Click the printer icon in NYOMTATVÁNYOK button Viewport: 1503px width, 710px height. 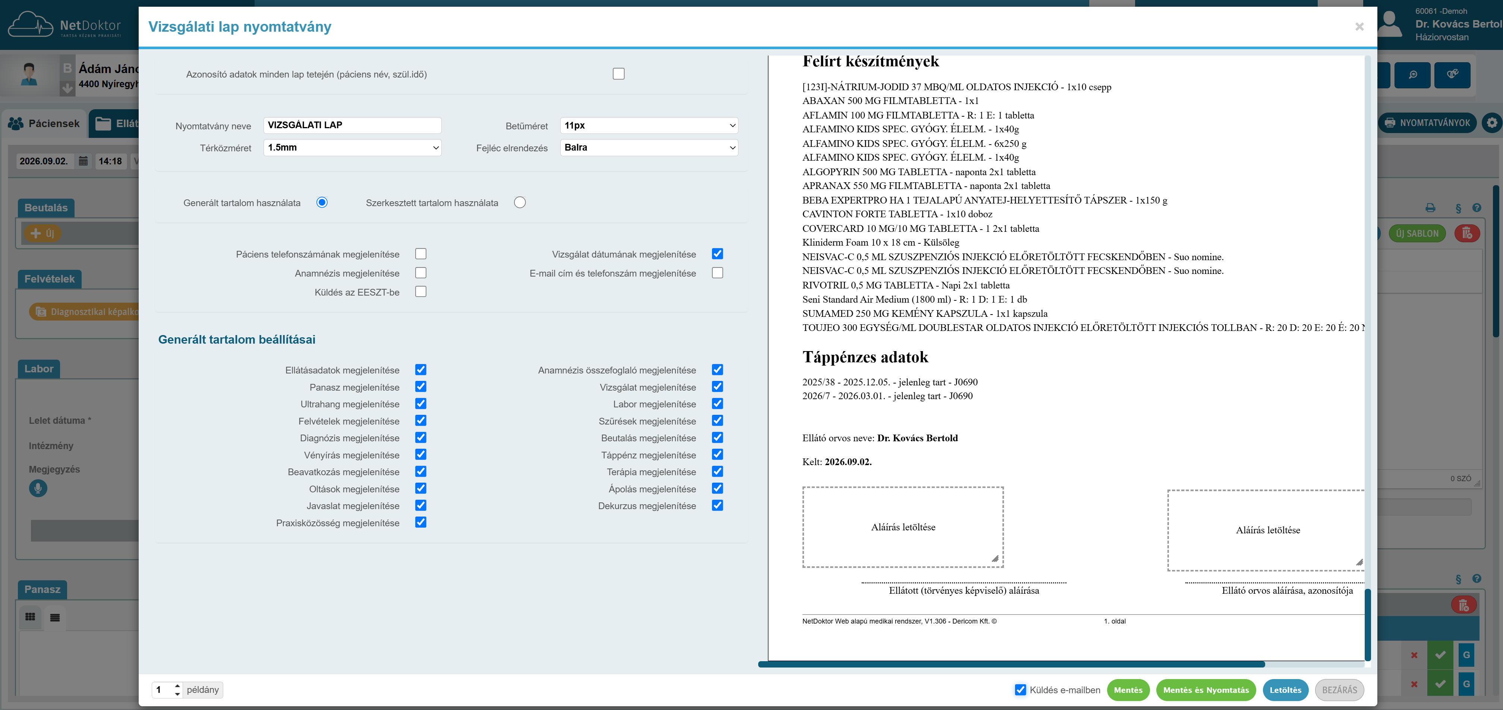click(1390, 123)
